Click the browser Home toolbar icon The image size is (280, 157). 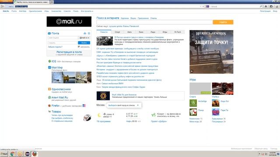point(266,7)
